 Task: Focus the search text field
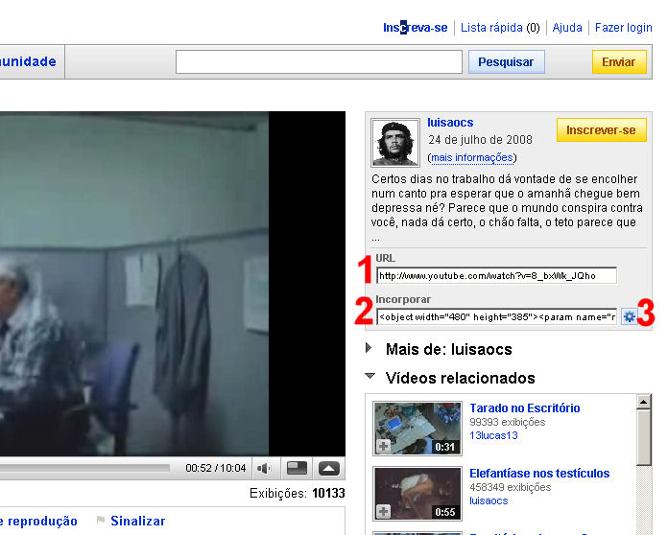319,62
